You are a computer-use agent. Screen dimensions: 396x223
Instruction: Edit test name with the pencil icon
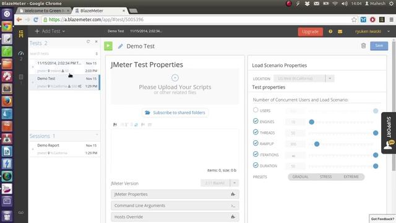121,46
